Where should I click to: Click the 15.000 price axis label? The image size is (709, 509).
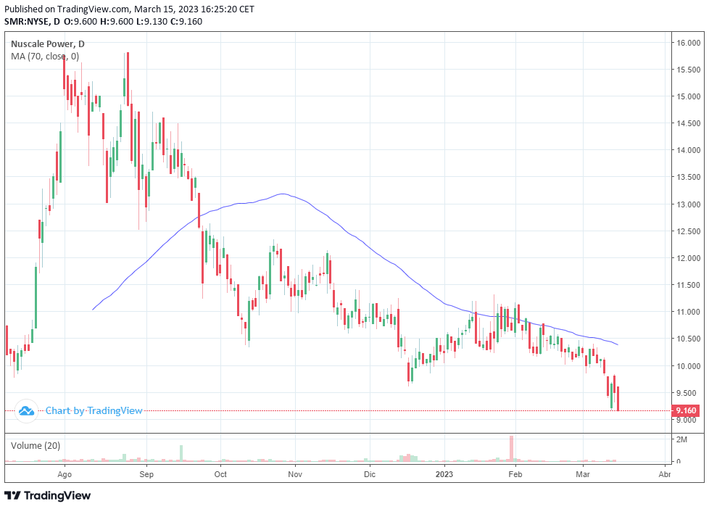coord(688,96)
